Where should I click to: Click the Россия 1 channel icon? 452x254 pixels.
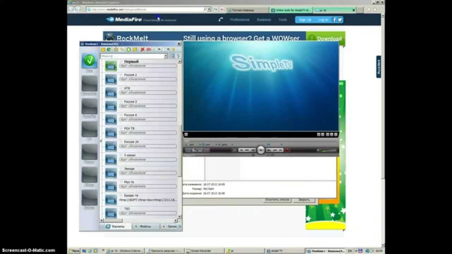[x=111, y=79]
